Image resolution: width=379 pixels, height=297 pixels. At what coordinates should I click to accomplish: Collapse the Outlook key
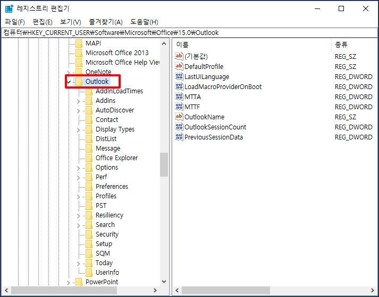point(69,82)
